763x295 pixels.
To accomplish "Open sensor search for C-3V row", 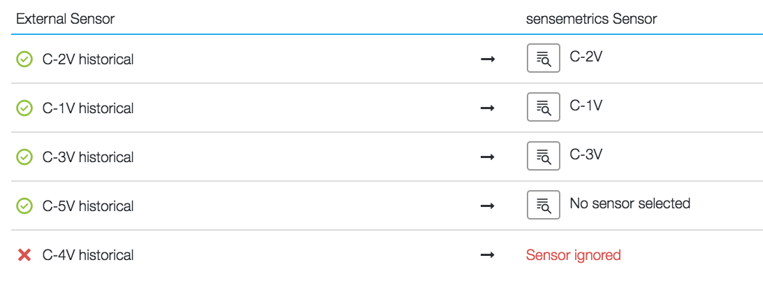I will click(x=543, y=156).
